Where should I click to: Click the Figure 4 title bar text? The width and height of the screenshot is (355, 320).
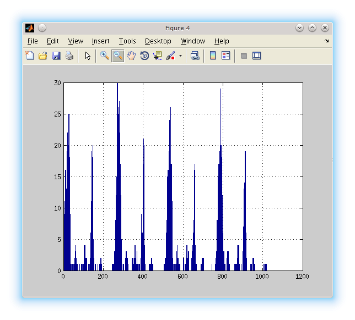click(177, 28)
